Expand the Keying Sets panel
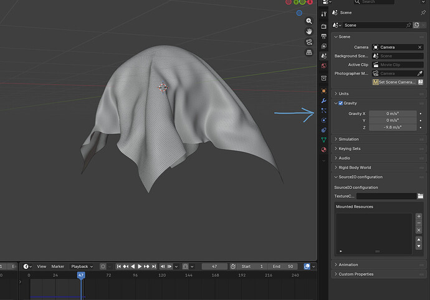 379,149
